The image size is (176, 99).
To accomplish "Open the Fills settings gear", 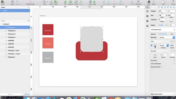I will point(171,42).
